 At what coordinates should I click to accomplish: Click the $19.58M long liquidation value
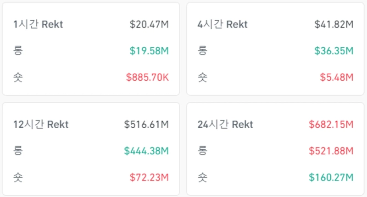coord(150,51)
